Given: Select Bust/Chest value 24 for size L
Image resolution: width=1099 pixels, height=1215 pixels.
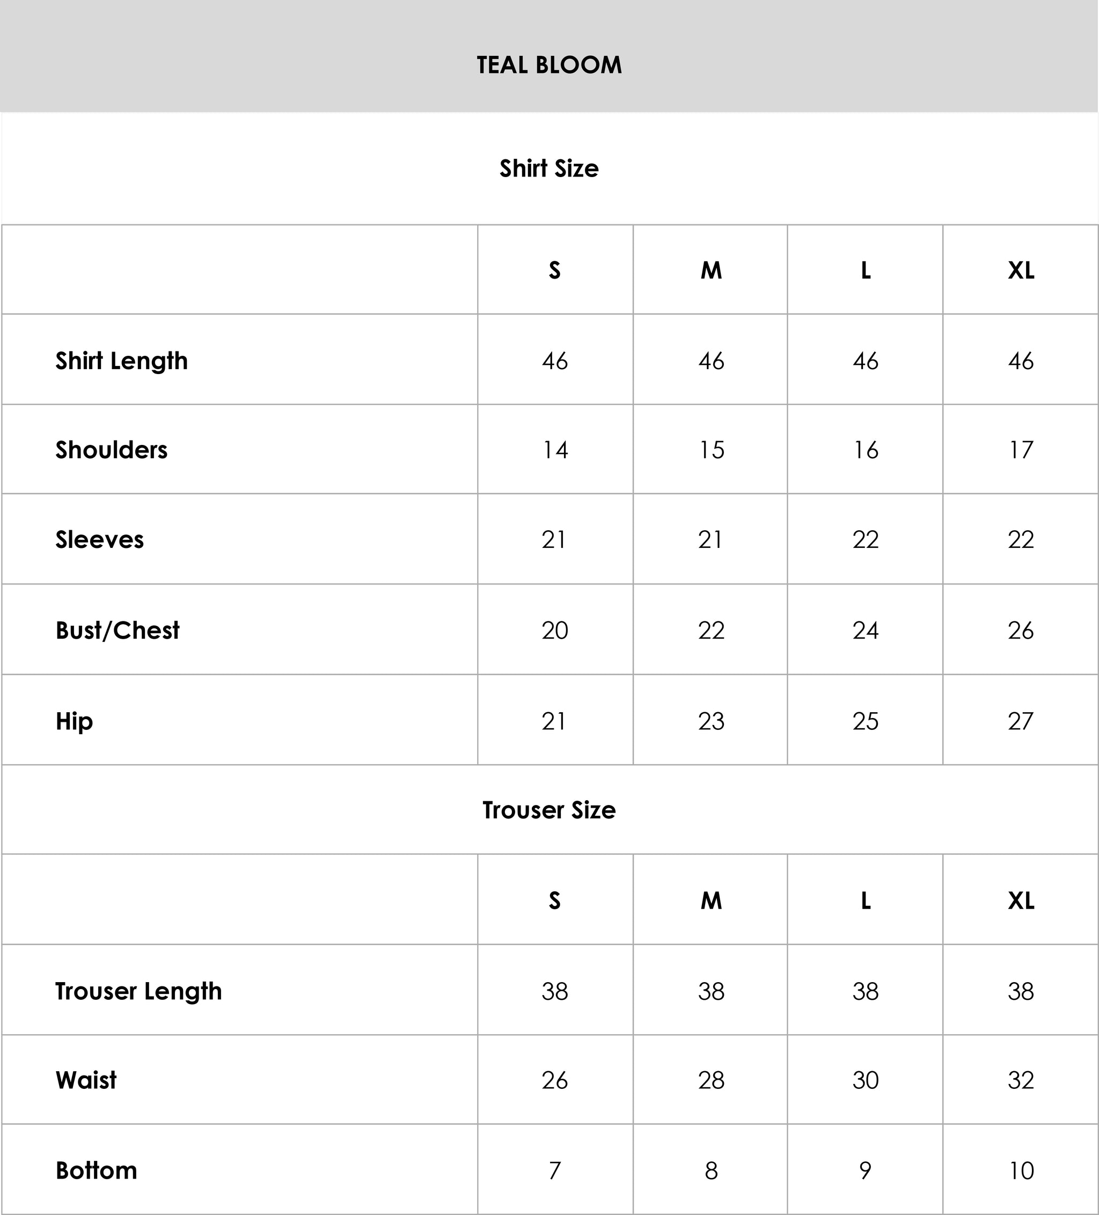Looking at the screenshot, I should 865,630.
